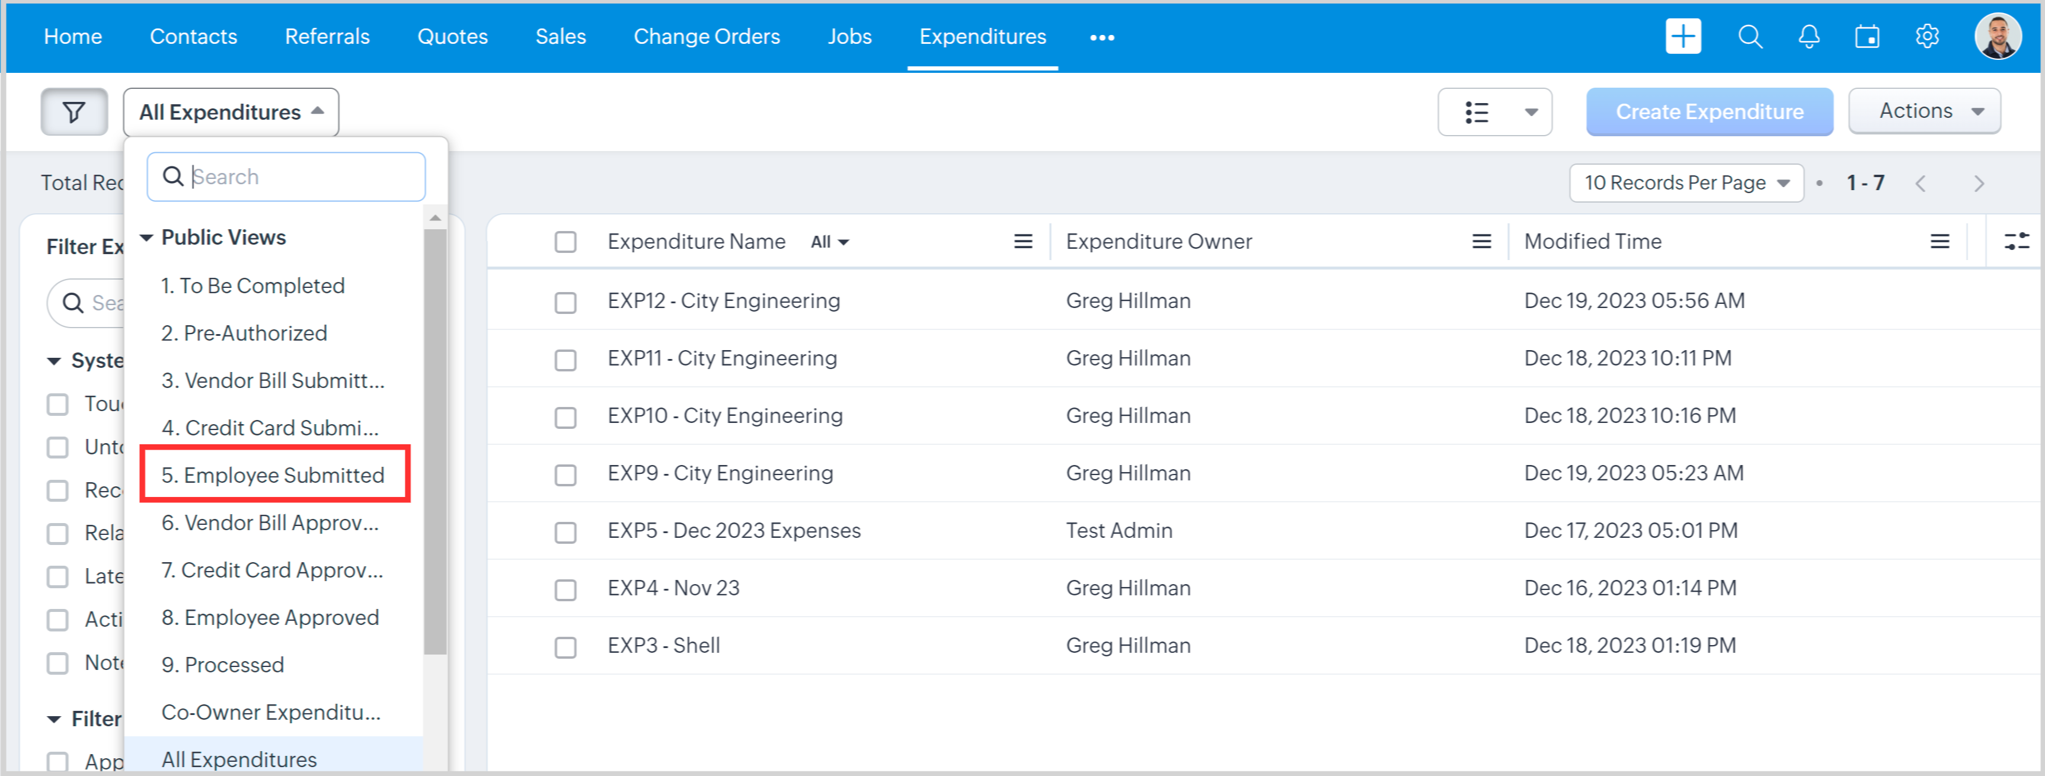Open the 10 Records Per Page dropdown
Image resolution: width=2045 pixels, height=776 pixels.
pos(1685,182)
